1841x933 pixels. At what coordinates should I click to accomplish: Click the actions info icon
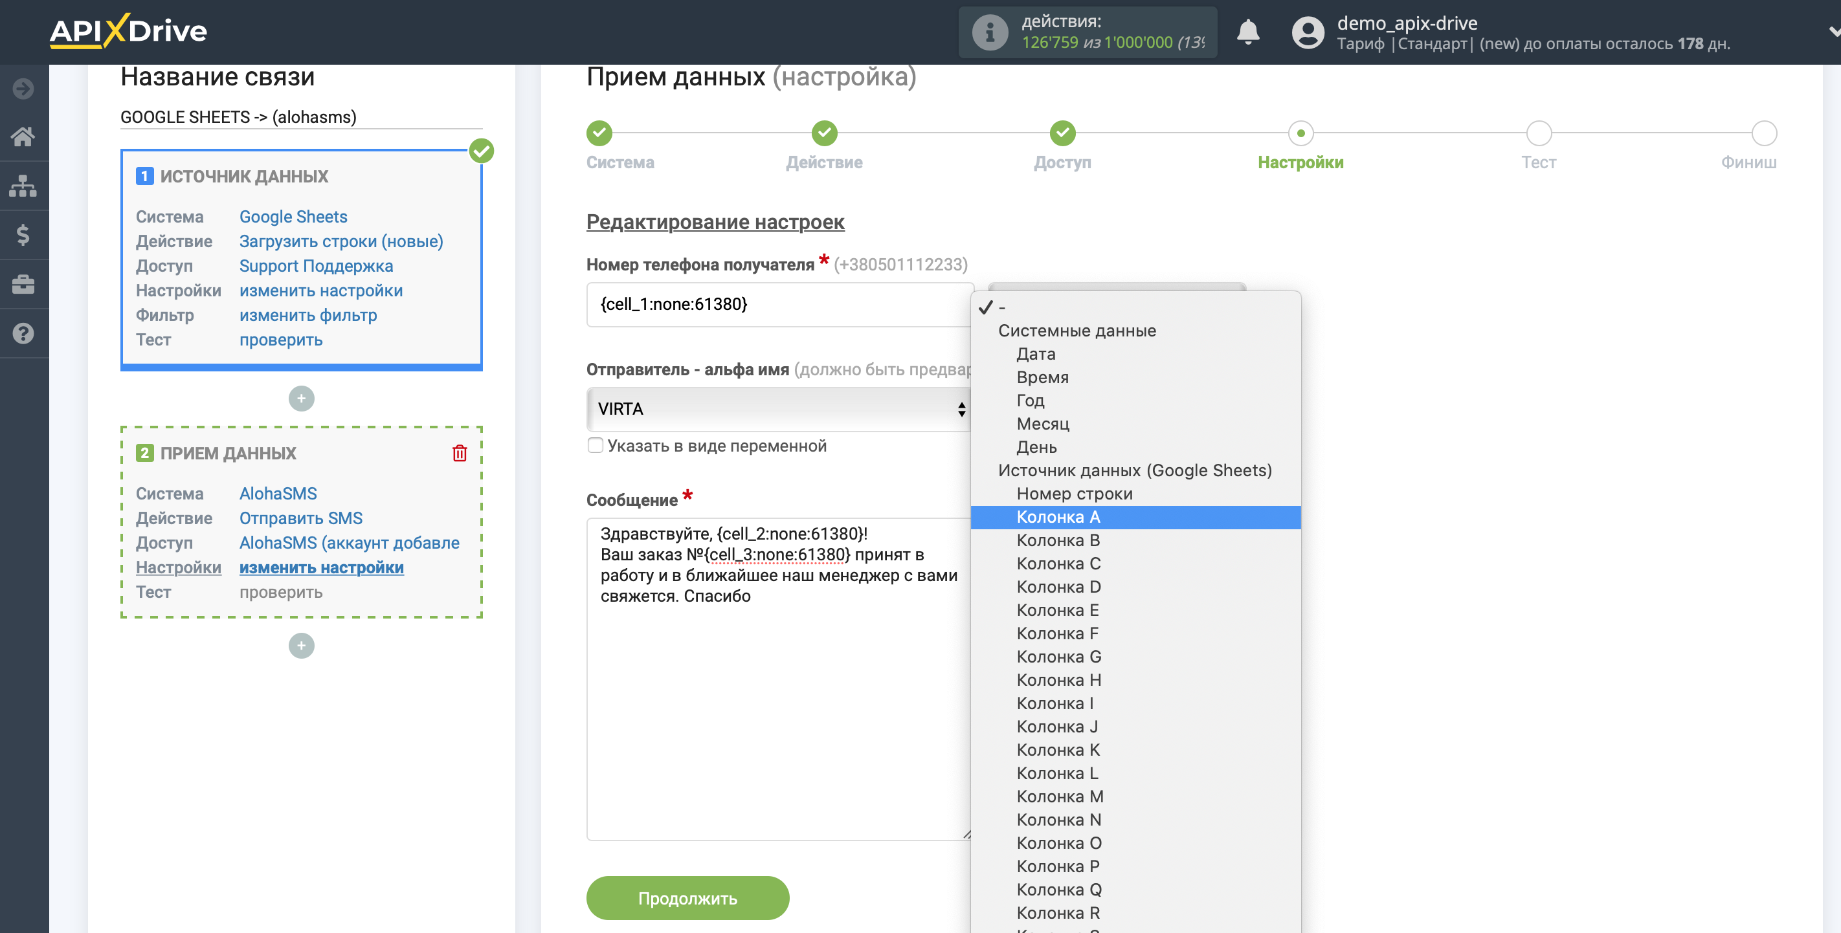click(990, 32)
